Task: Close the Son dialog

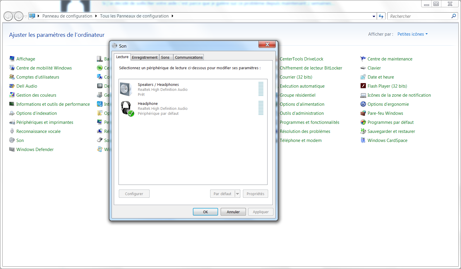Action: [267, 44]
